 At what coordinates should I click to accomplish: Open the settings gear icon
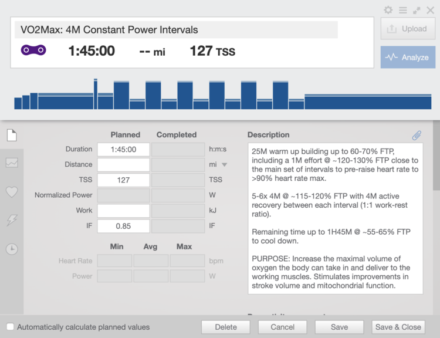coord(388,11)
